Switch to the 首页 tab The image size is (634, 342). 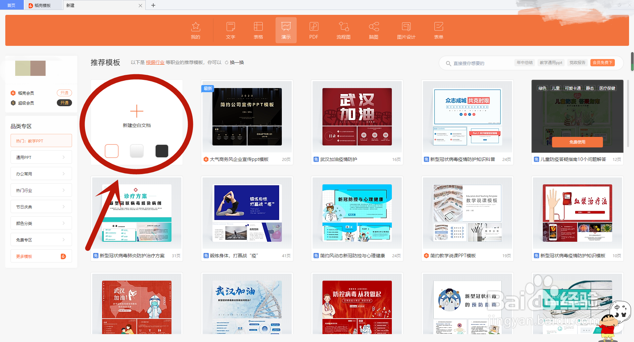pos(11,5)
